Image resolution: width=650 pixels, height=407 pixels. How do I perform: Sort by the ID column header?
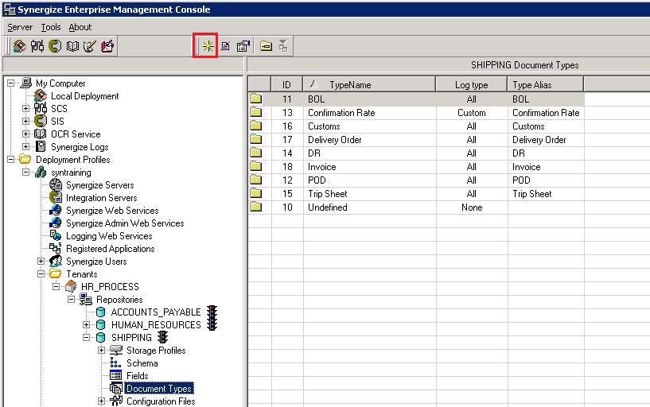(x=287, y=84)
